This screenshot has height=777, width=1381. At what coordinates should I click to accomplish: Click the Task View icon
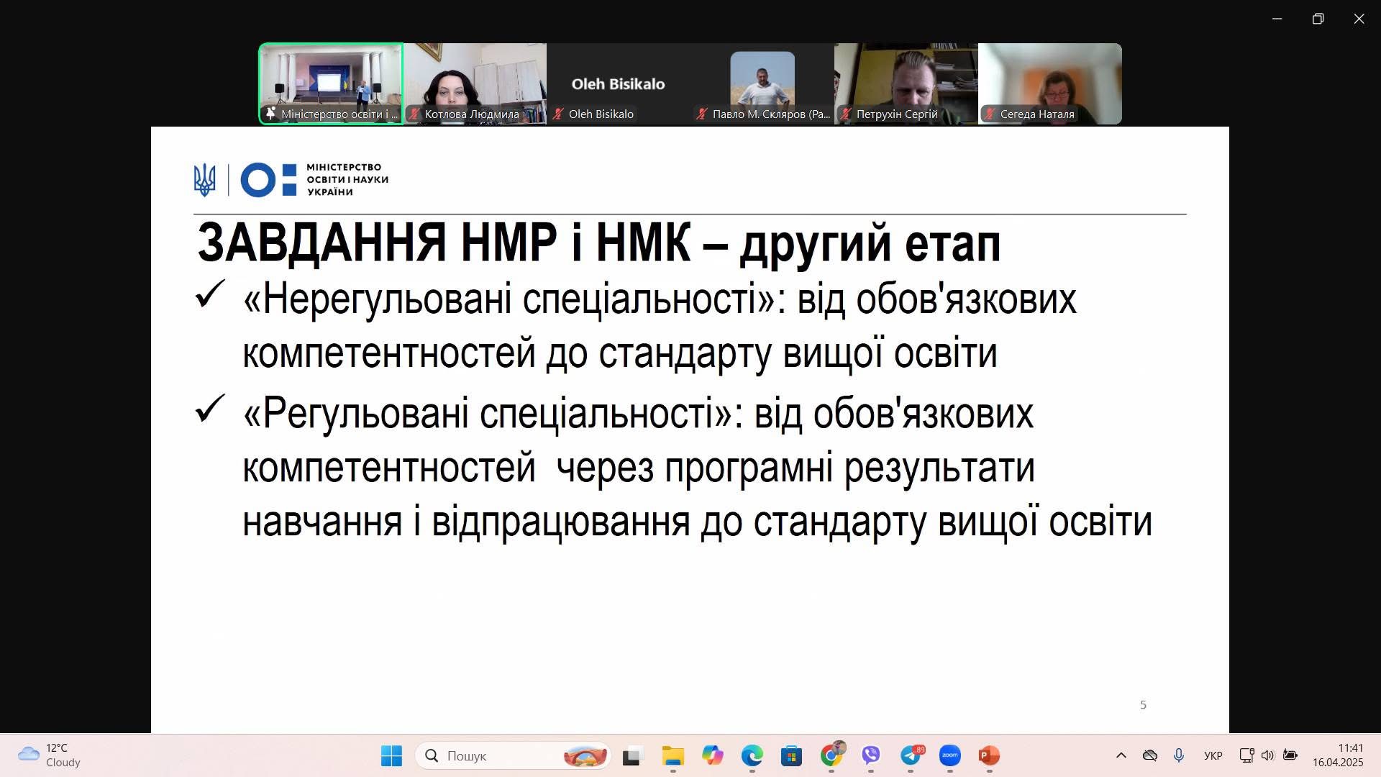pyautogui.click(x=632, y=756)
